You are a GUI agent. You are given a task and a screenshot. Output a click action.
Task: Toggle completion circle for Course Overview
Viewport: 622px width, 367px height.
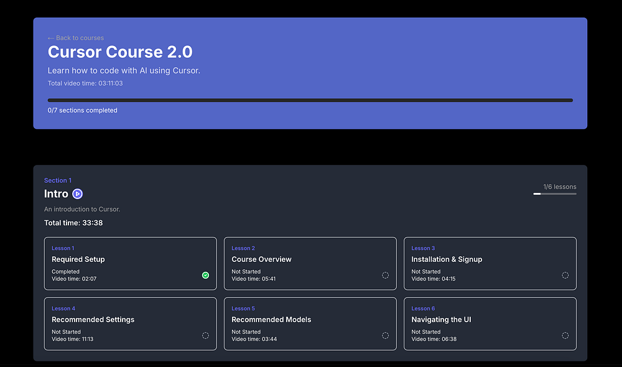385,275
